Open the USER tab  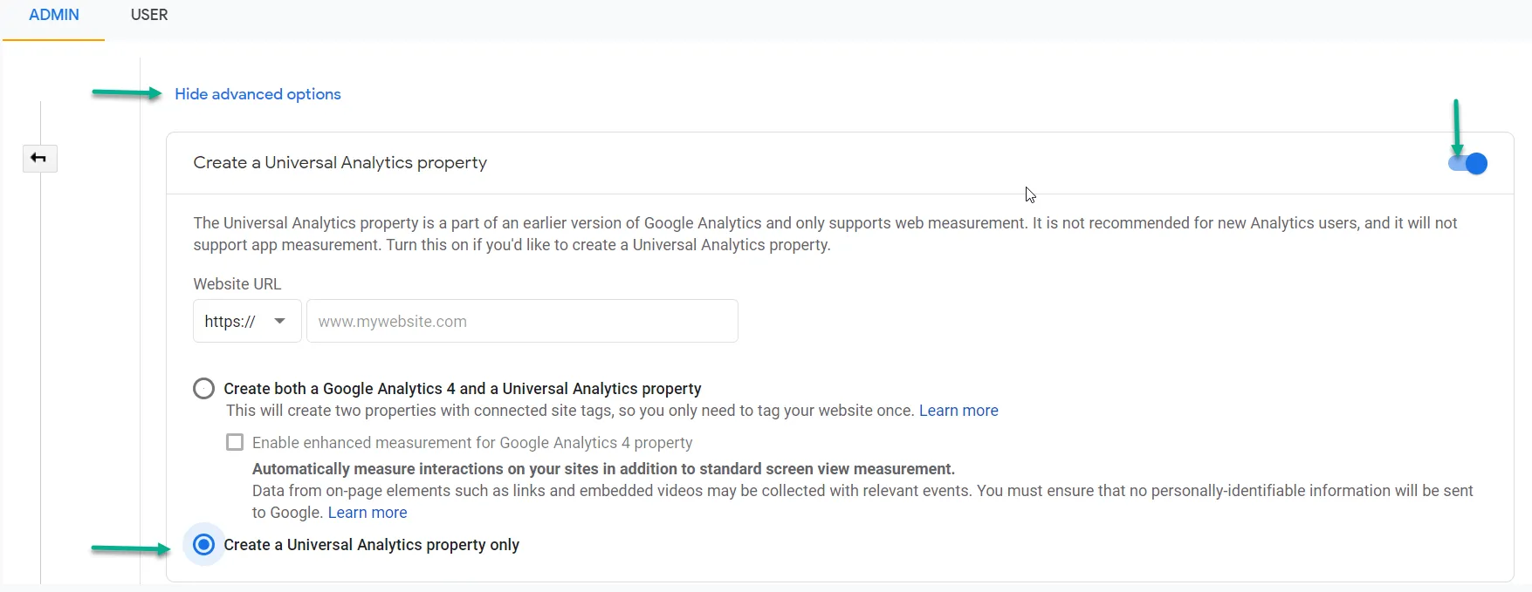point(149,16)
